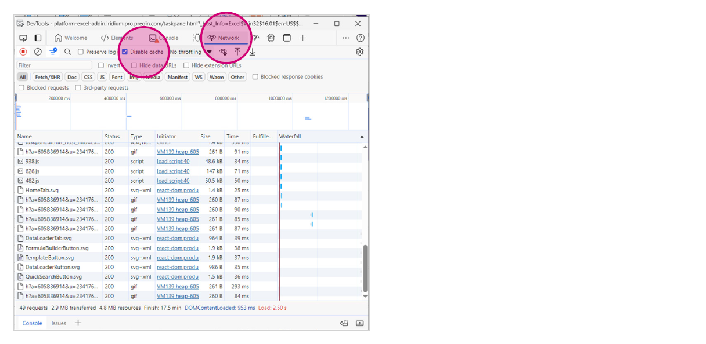Image resolution: width=706 pixels, height=344 pixels.
Task: Click the Waterfall column sort arrow
Action: click(x=362, y=137)
